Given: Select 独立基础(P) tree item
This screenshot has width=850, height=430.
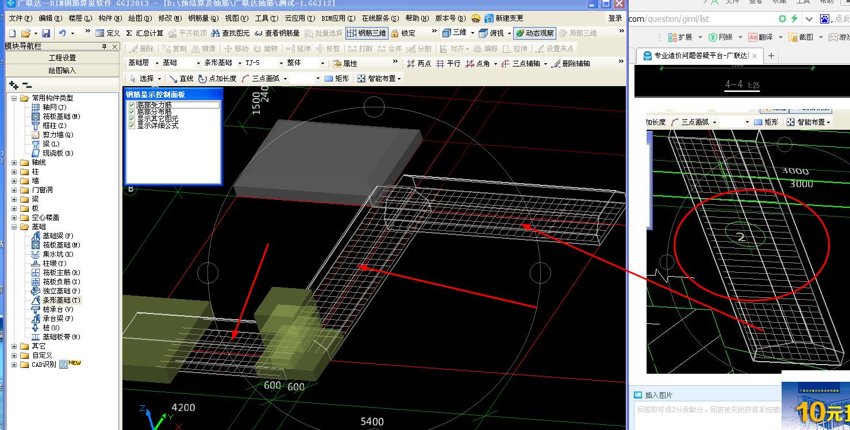Looking at the screenshot, I should [56, 291].
